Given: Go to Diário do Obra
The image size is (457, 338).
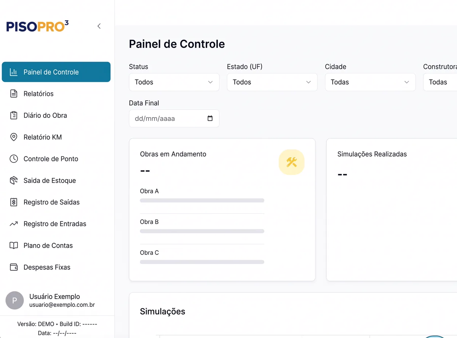Looking at the screenshot, I should (56, 115).
